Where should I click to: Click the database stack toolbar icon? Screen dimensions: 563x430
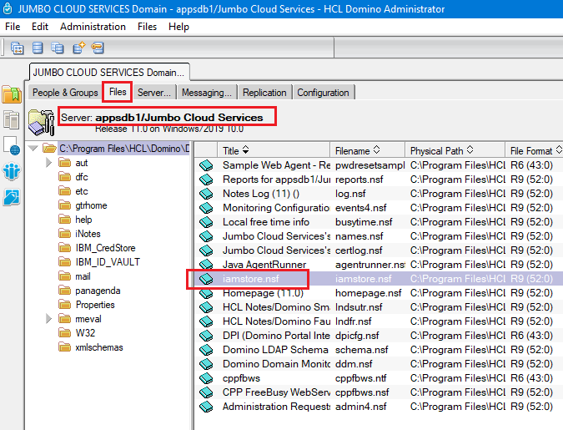pos(38,48)
